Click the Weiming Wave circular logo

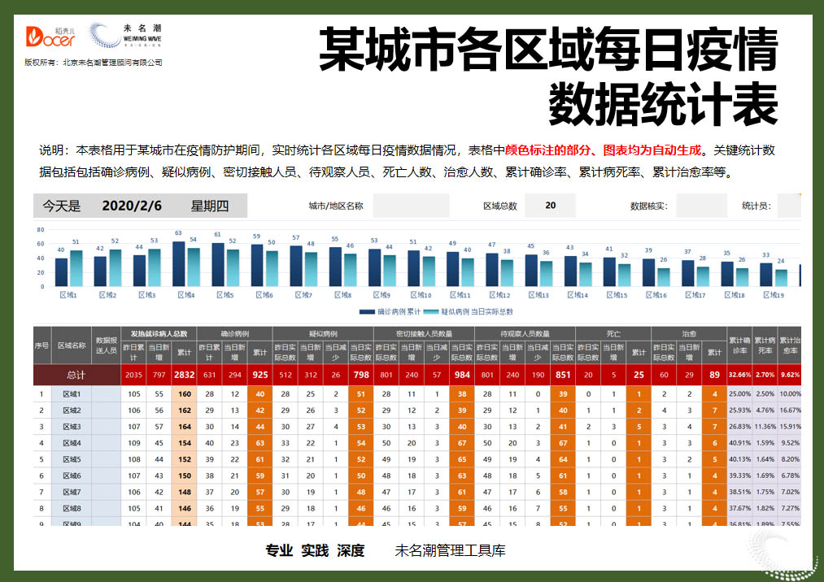coord(103,34)
